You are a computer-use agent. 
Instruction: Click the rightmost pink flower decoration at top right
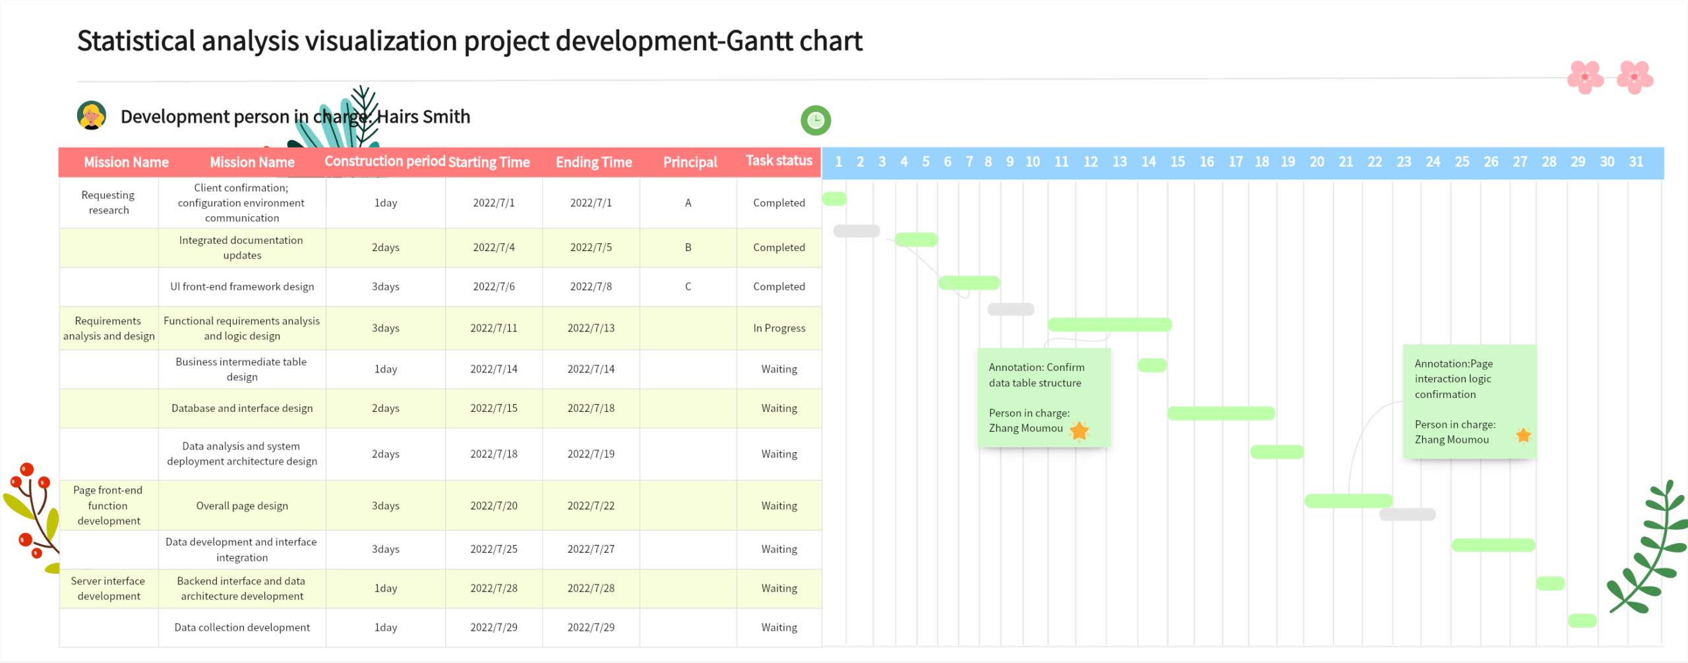pyautogui.click(x=1635, y=77)
